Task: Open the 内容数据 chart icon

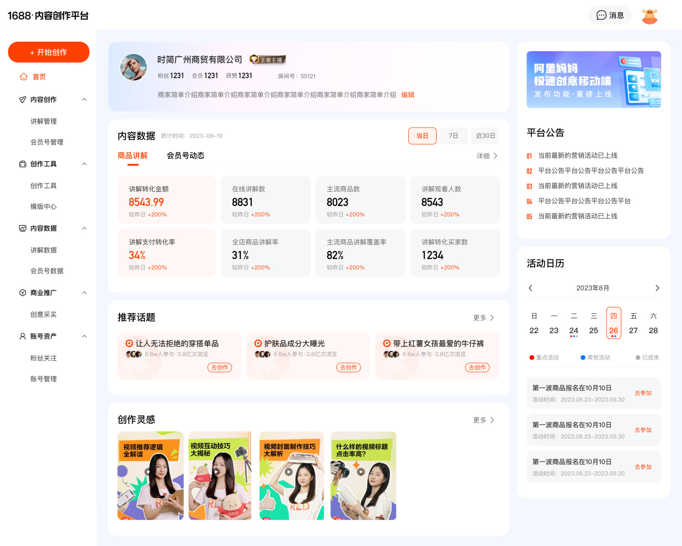Action: pos(22,228)
